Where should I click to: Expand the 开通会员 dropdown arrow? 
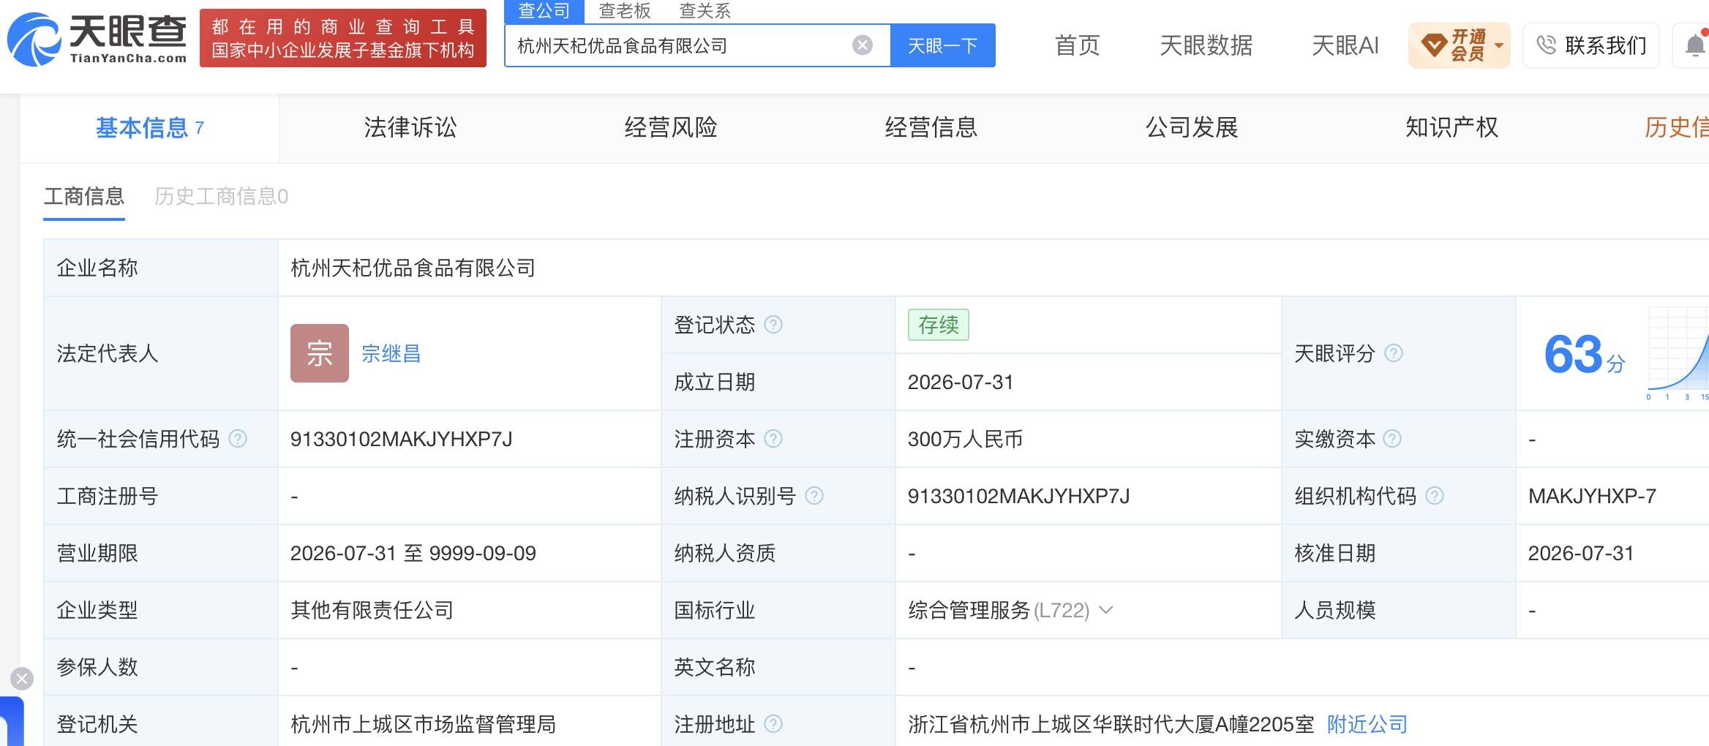click(x=1498, y=45)
